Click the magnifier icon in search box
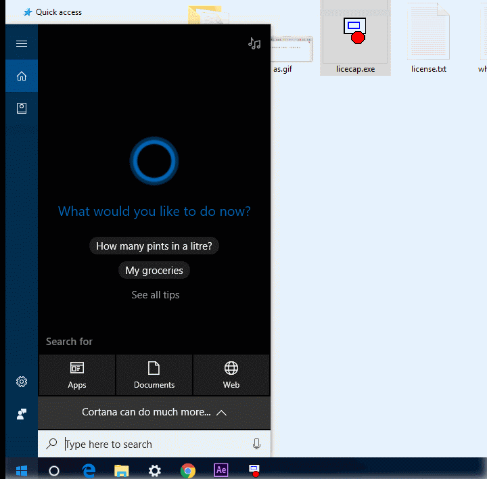Screen dimensions: 487x479 click(x=51, y=444)
